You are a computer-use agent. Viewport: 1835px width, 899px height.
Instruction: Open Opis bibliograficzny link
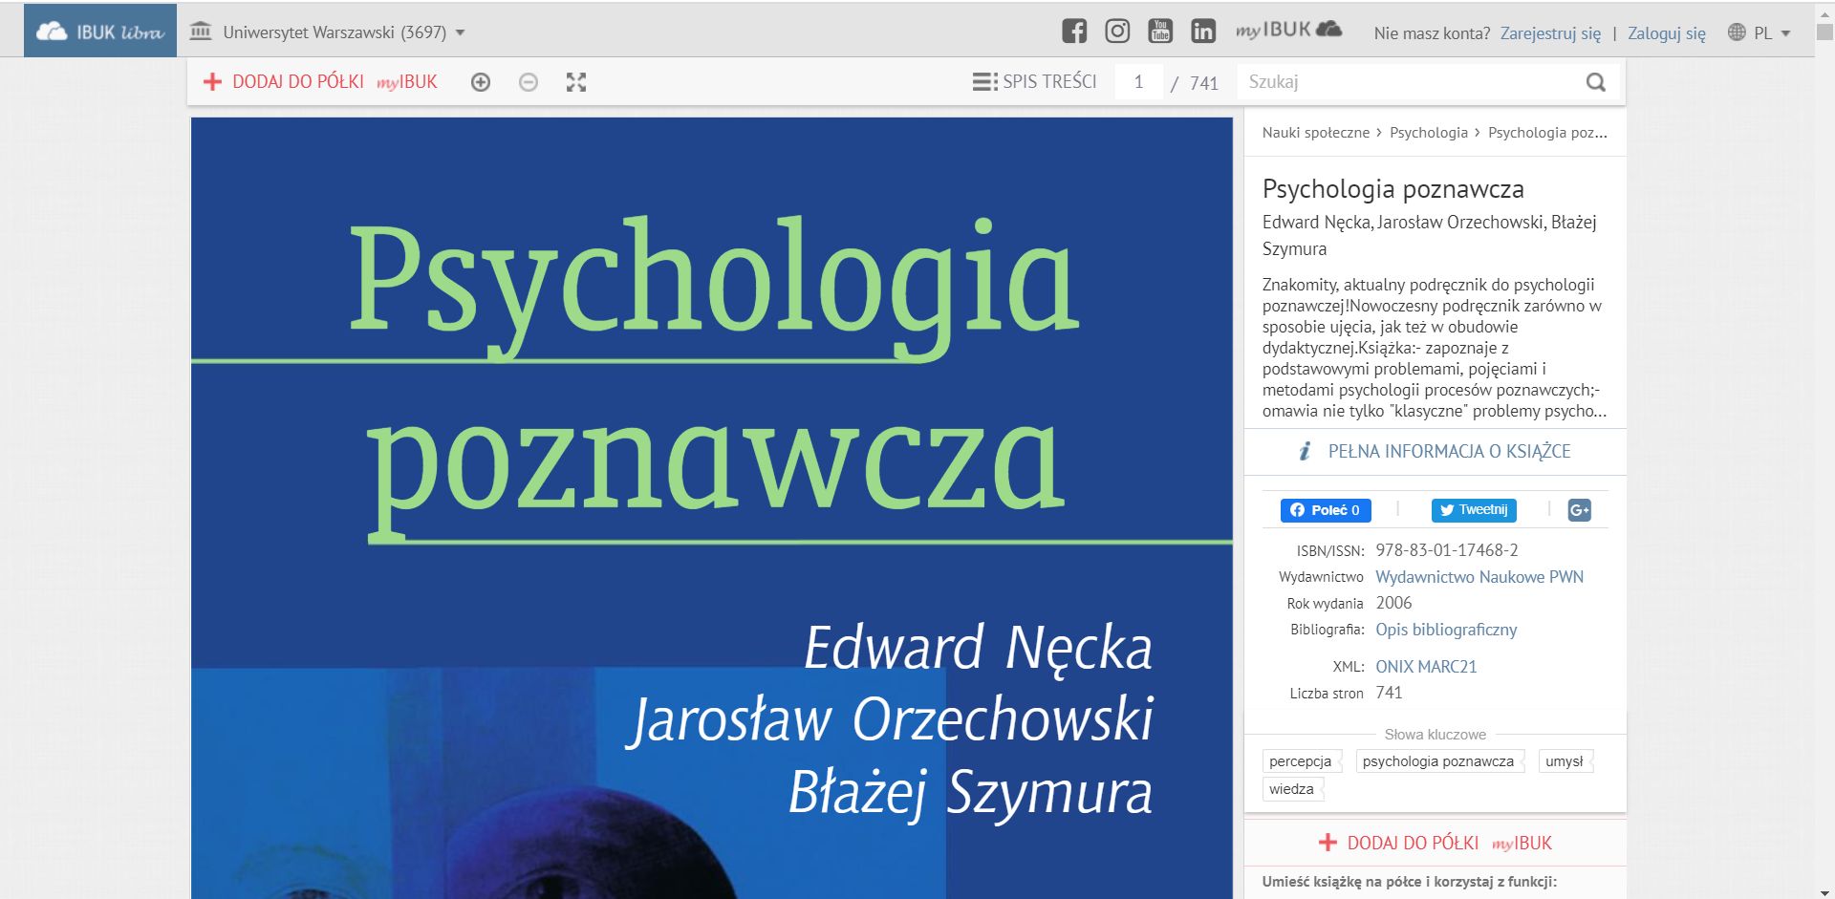(1446, 630)
